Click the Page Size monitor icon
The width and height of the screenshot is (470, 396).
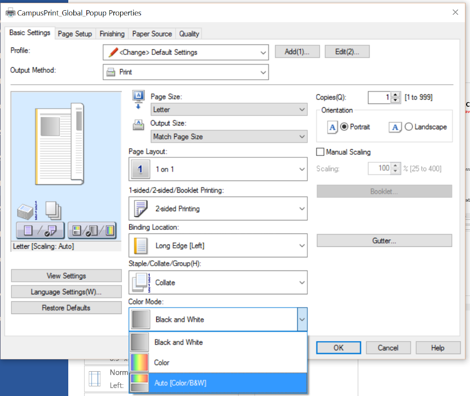click(x=138, y=99)
